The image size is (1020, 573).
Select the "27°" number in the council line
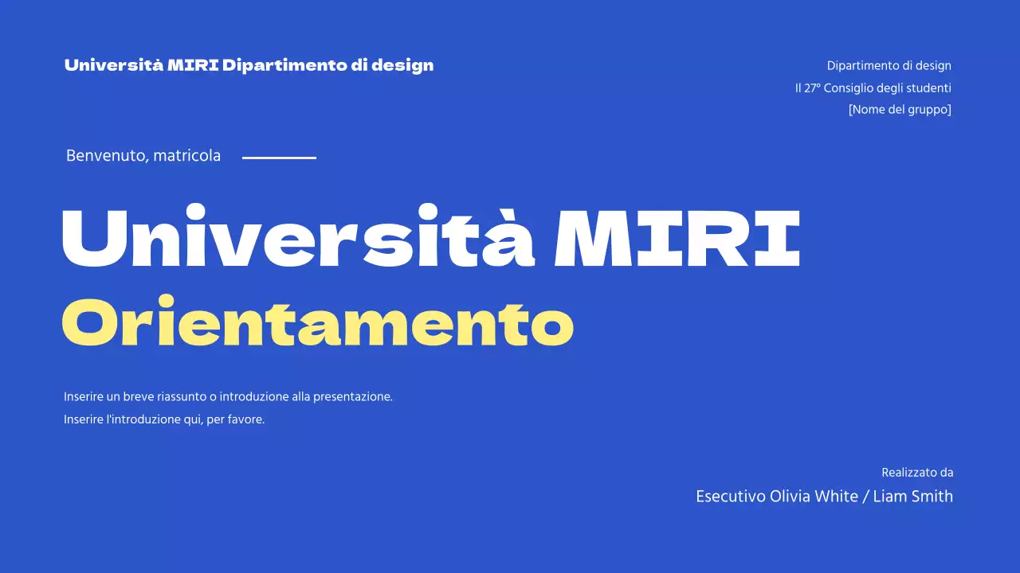812,88
